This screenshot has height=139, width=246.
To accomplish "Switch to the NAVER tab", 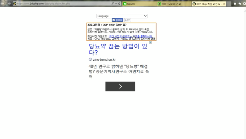I will pyautogui.click(x=140, y=4).
